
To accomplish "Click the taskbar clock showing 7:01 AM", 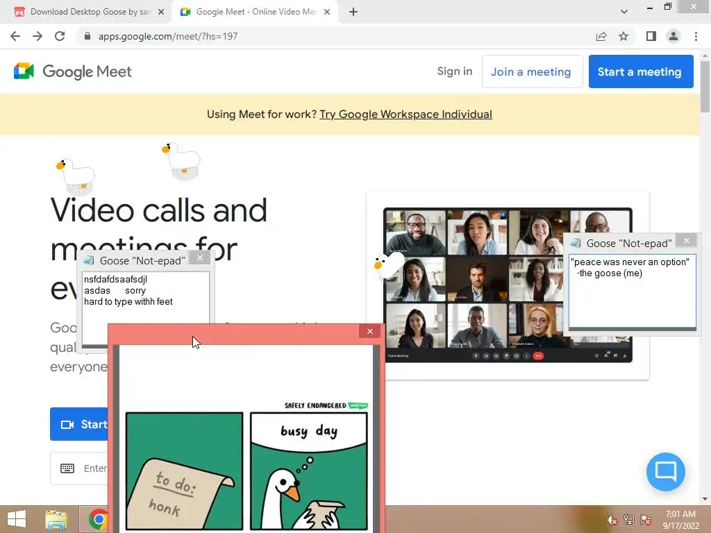I will pos(680,520).
